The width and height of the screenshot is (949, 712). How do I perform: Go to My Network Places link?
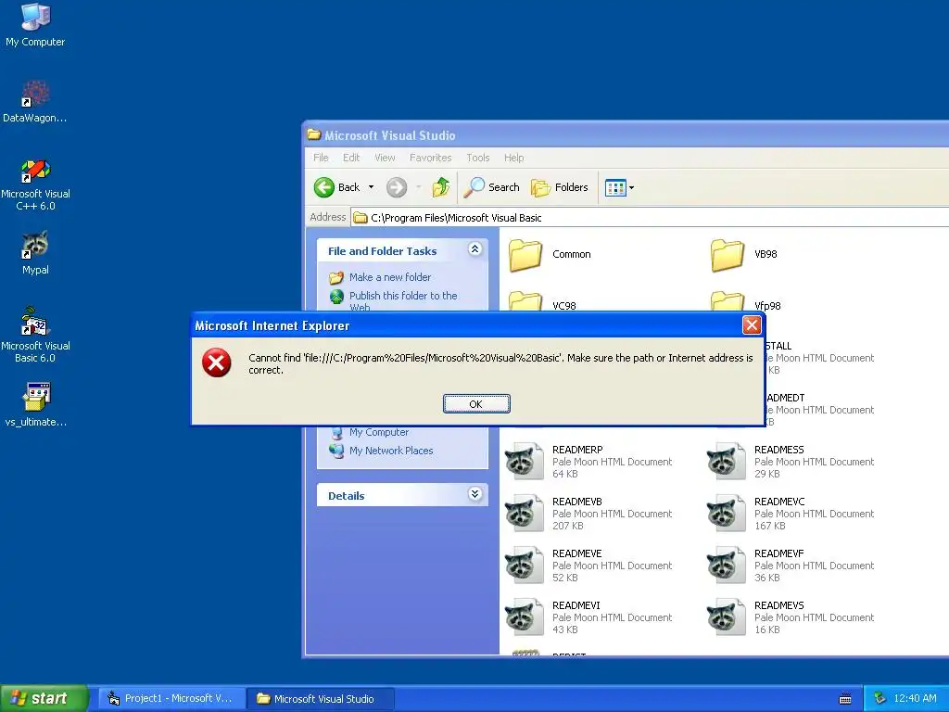point(391,451)
